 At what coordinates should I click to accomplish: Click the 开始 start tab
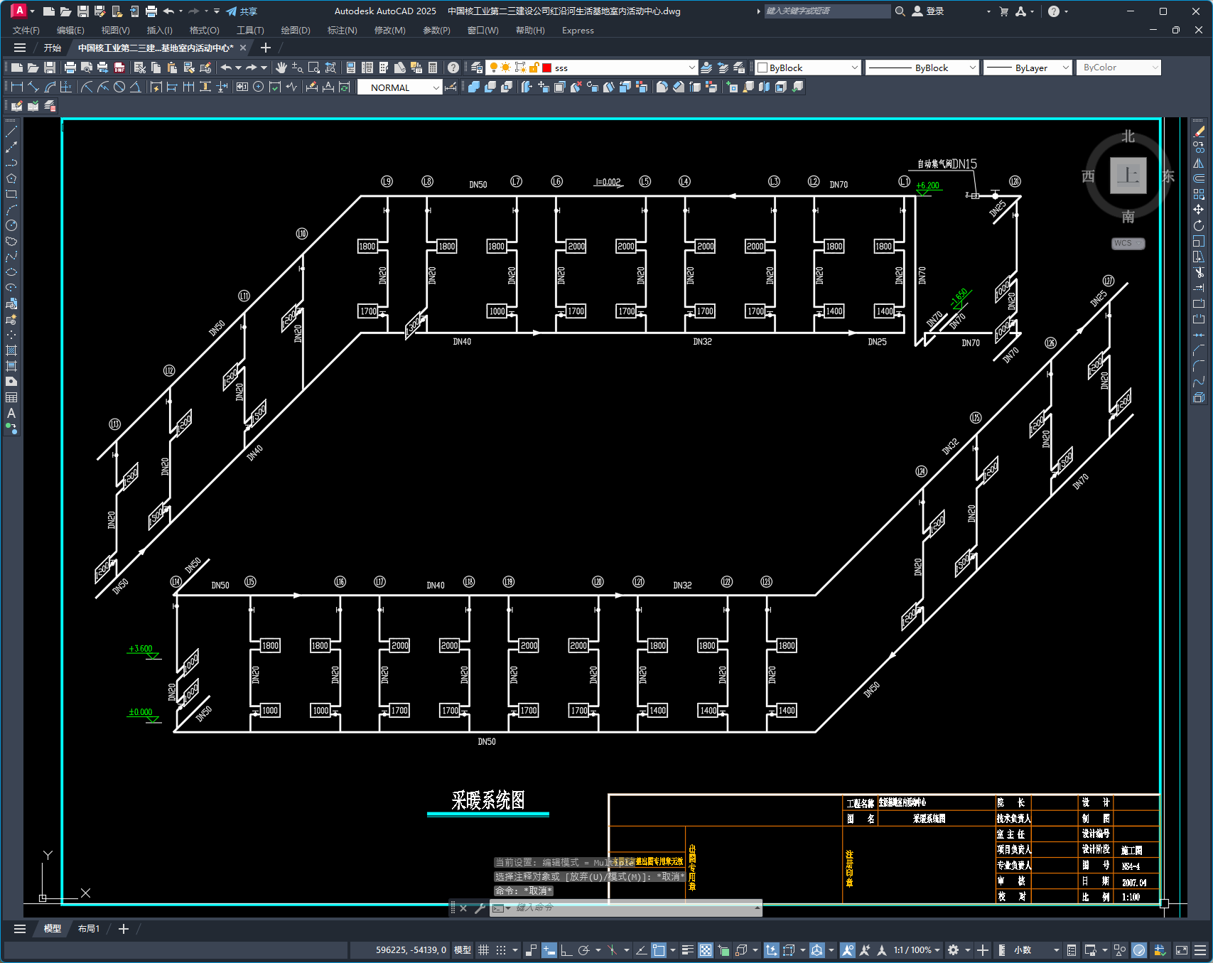click(53, 48)
